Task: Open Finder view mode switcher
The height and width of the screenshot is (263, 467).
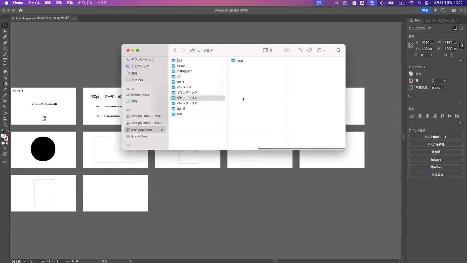Action: [268, 50]
